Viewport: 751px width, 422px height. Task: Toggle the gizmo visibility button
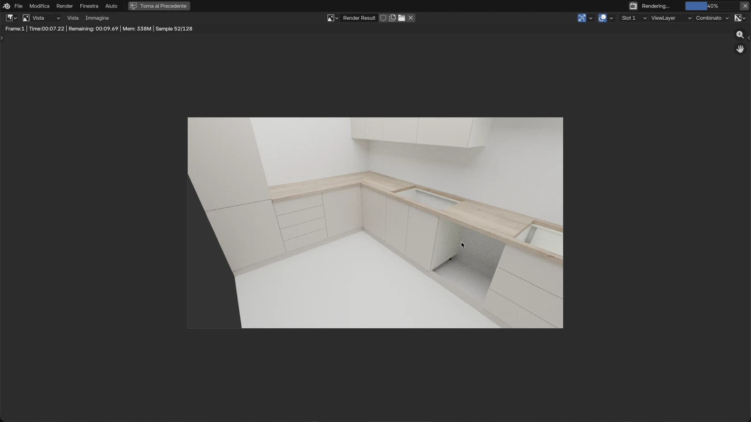582,18
